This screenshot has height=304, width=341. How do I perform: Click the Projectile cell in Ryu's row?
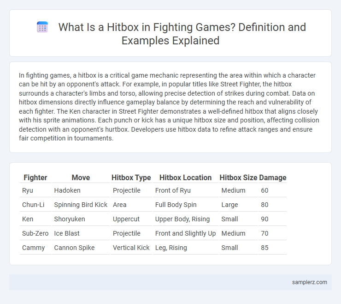point(131,190)
